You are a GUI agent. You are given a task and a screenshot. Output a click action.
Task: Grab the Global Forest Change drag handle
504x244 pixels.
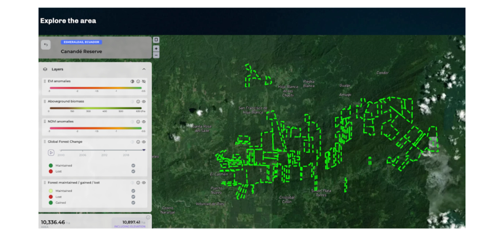[x=45, y=142]
